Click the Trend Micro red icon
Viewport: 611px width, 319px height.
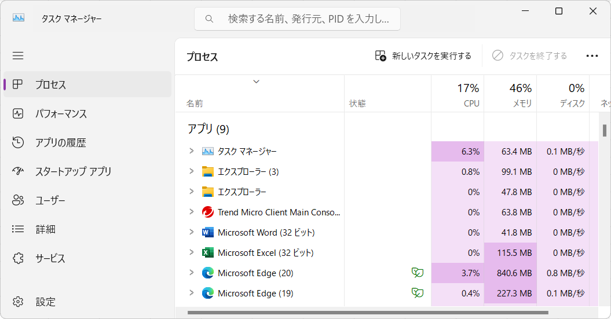tap(207, 212)
